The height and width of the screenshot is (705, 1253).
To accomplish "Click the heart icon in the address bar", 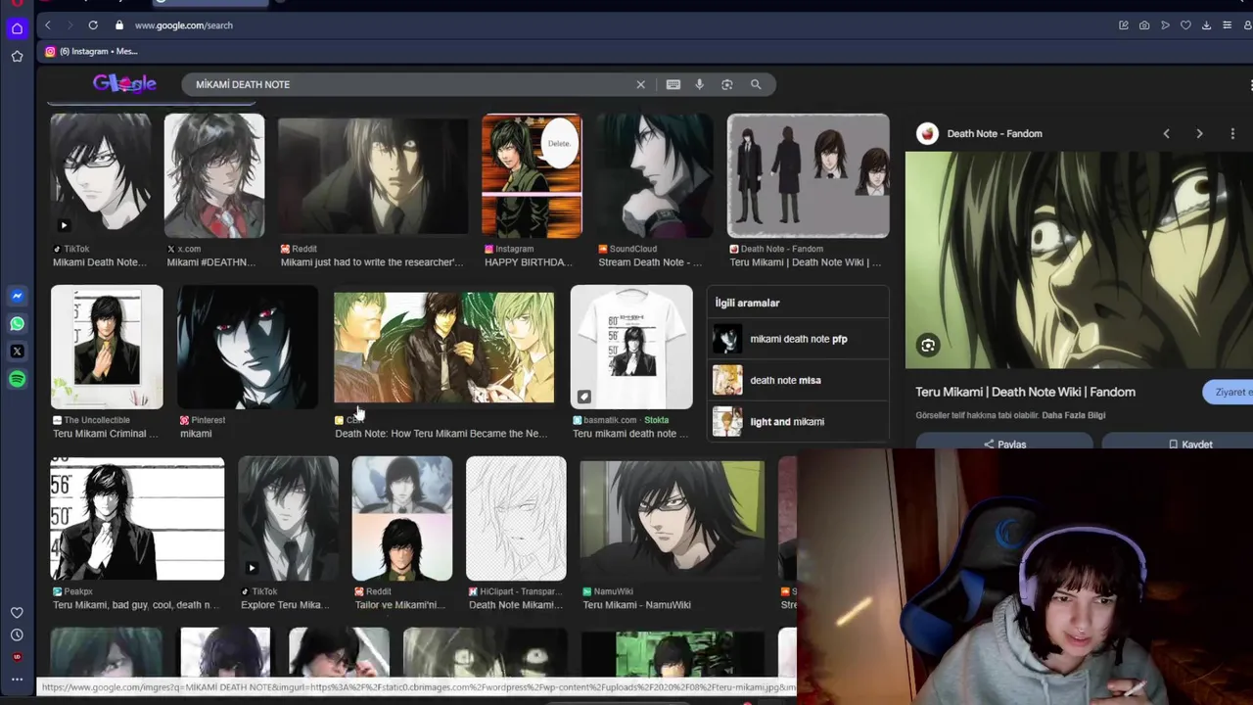I will click(1185, 25).
